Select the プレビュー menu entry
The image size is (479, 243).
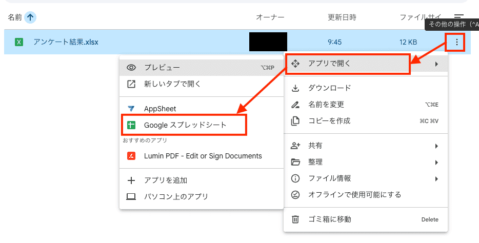point(202,68)
